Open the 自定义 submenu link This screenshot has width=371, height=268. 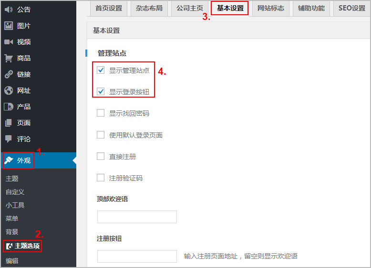point(15,192)
